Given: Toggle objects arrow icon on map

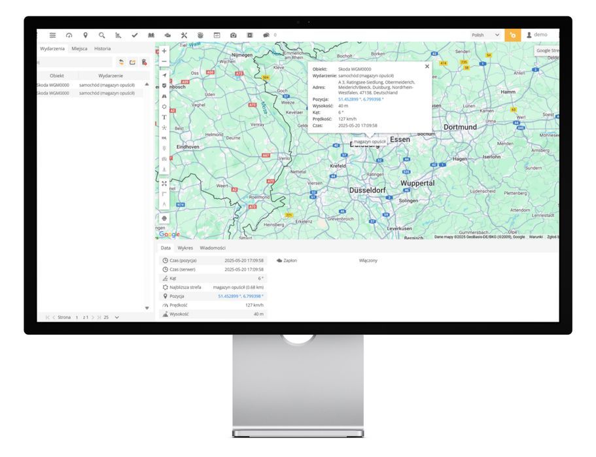Looking at the screenshot, I should tap(164, 75).
